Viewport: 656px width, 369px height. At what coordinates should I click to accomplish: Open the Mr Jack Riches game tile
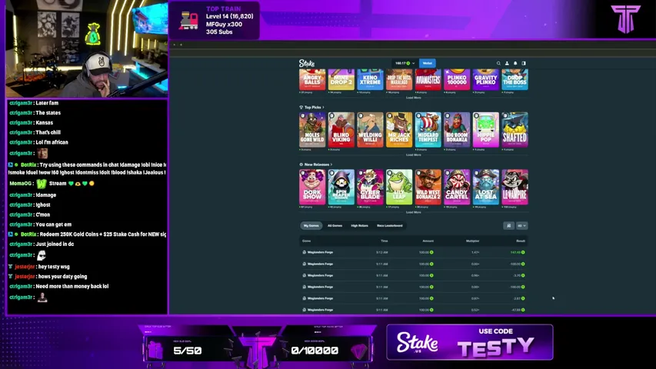398,130
